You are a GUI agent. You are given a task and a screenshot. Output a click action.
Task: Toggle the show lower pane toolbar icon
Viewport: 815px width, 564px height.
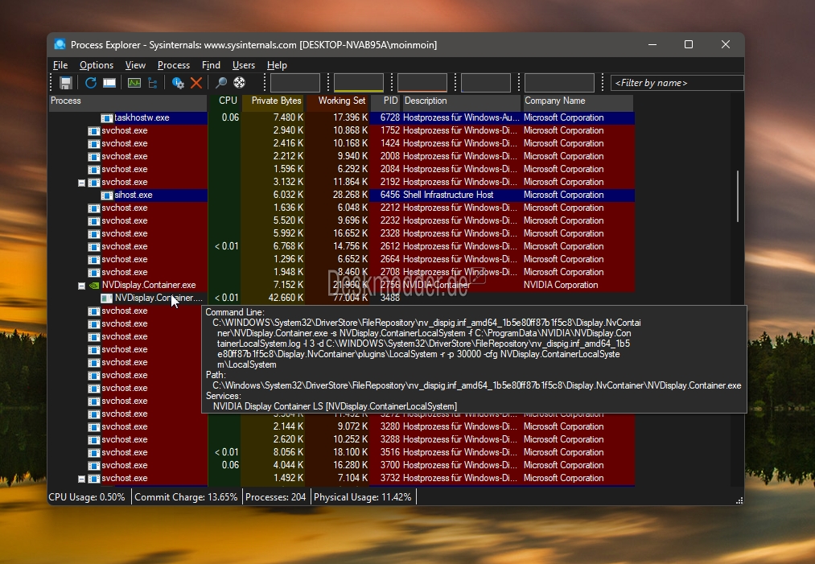pos(109,83)
